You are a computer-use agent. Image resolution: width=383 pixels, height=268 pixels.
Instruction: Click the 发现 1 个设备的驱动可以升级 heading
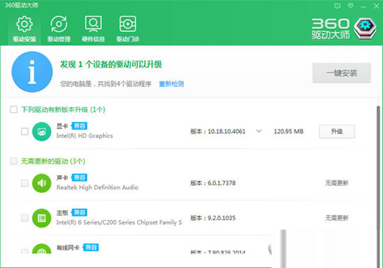point(111,65)
